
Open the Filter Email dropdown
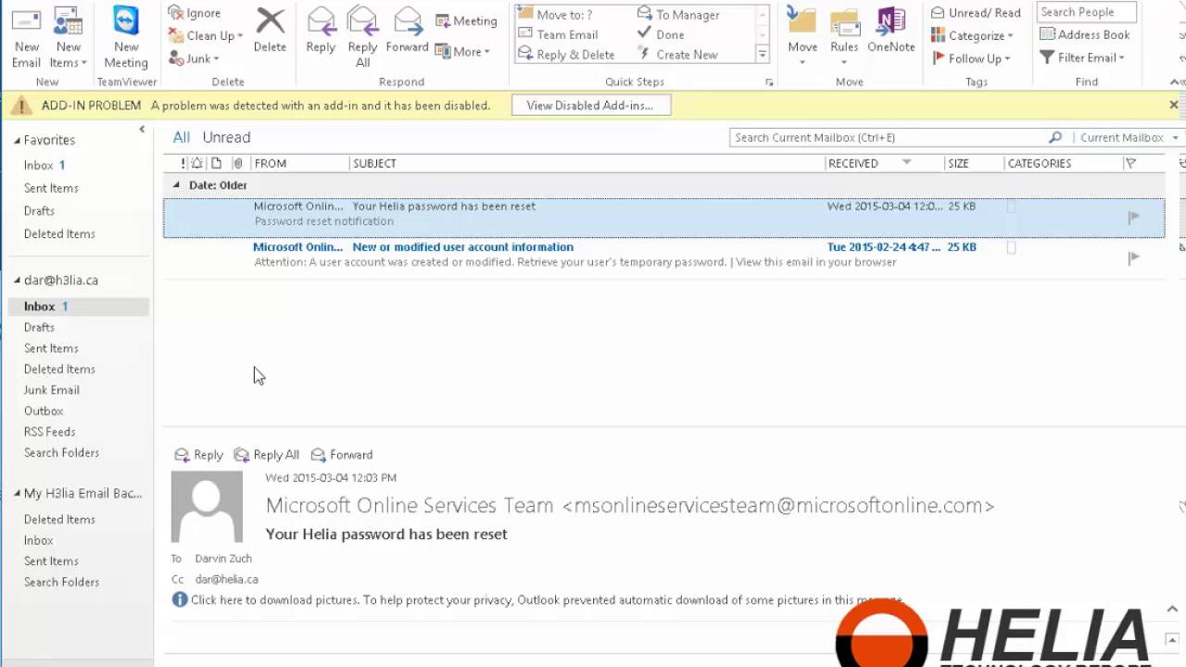point(1082,58)
